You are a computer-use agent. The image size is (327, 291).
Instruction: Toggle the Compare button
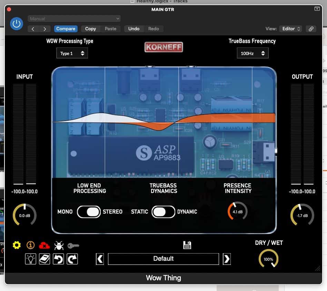tap(66, 29)
